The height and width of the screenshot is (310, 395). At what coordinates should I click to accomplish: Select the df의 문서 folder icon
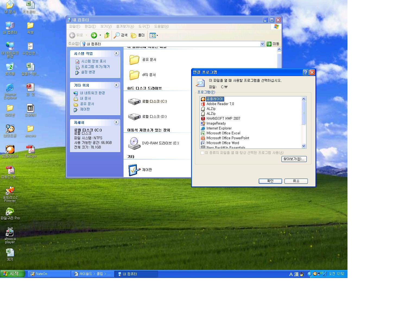pos(134,75)
